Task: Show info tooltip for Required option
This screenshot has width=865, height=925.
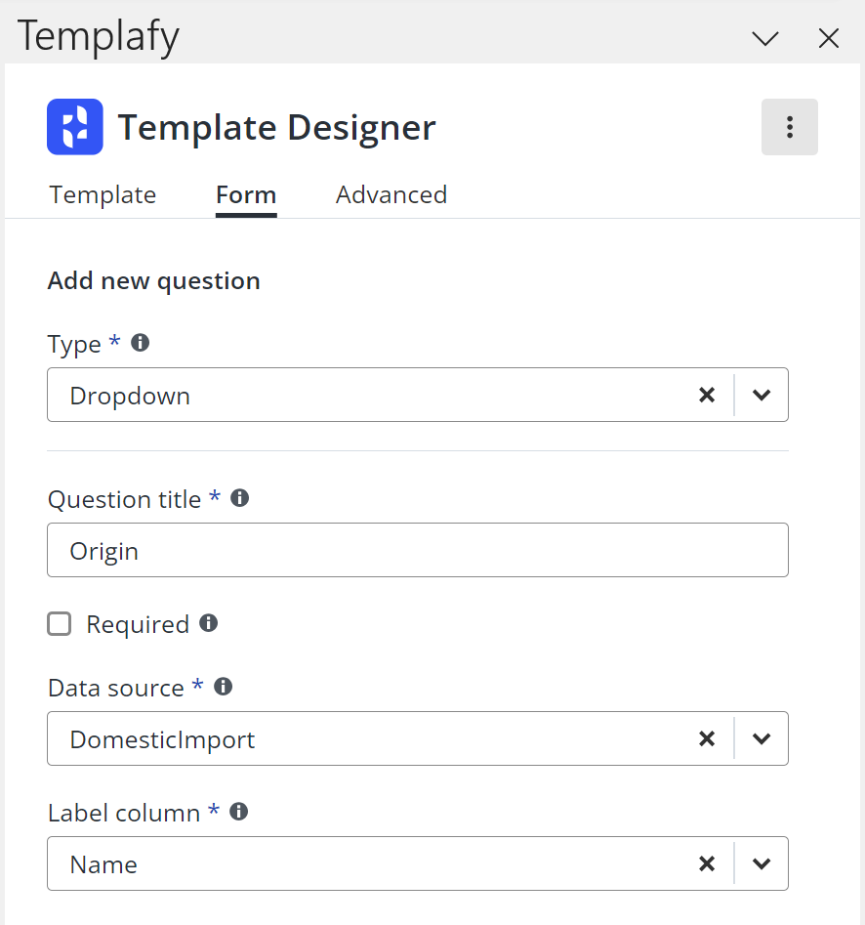Action: (x=208, y=623)
